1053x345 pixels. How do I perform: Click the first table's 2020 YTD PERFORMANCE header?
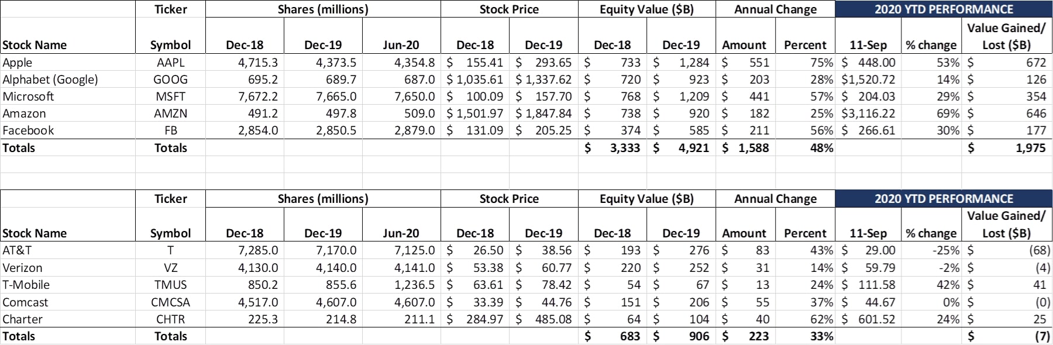pos(944,9)
